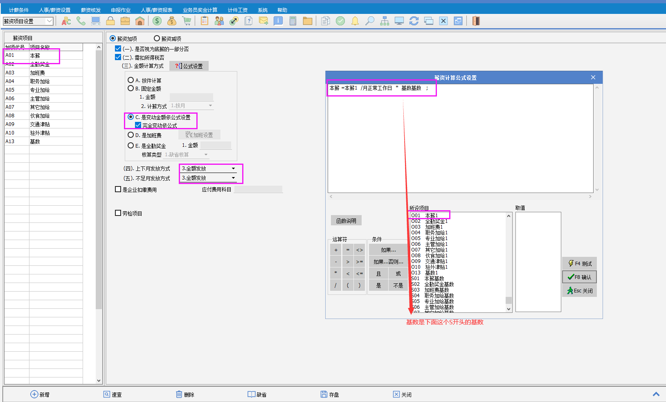Click the org chart toolbar icon
Screen dimensions: 666x402
point(385,21)
